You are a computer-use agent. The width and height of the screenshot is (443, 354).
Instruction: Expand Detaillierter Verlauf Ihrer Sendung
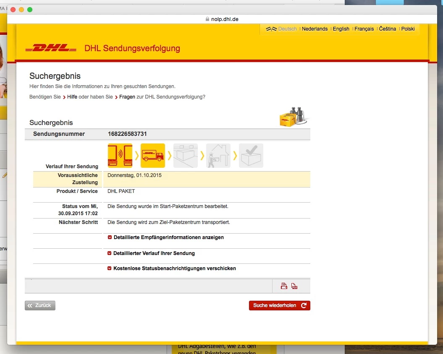(151, 253)
